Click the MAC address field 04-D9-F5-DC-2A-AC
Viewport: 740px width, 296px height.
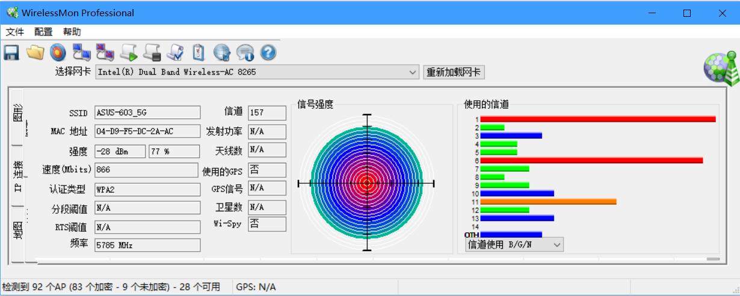tap(147, 131)
